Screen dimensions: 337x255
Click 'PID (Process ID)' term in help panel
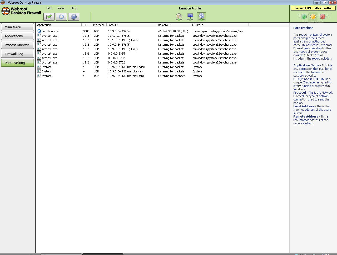pos(306,79)
